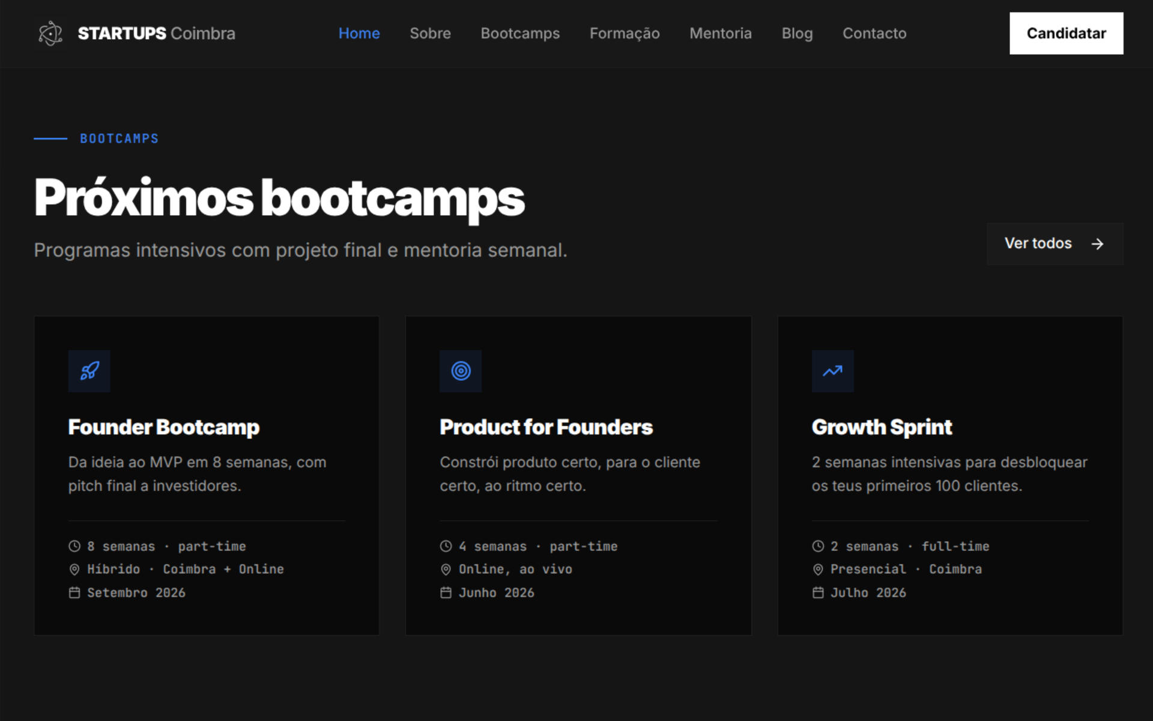Click location pin beside Presencial · Coimbra
The image size is (1153, 721).
(x=818, y=569)
